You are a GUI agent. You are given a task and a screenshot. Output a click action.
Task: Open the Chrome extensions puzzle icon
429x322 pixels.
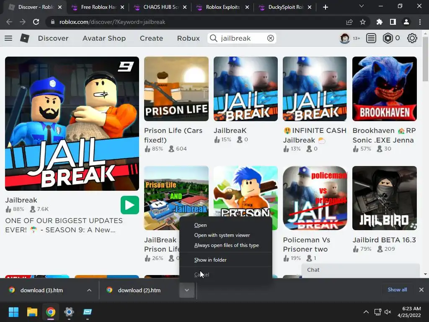tap(380, 22)
